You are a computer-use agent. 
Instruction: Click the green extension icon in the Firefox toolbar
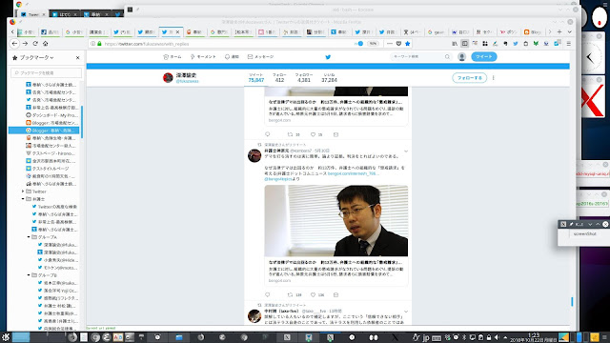point(536,44)
